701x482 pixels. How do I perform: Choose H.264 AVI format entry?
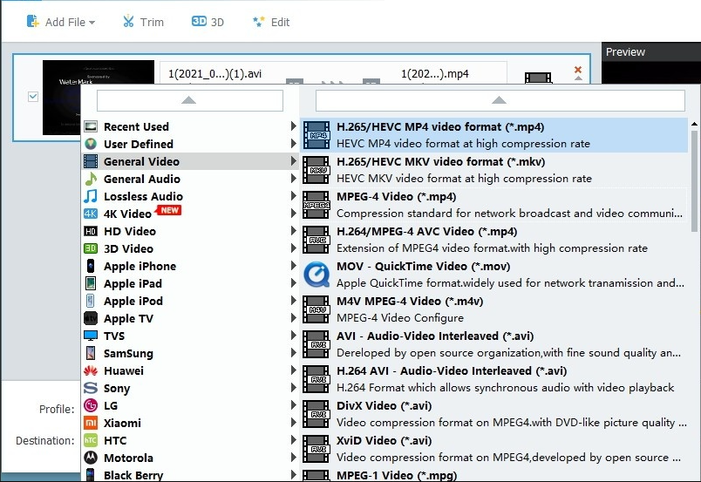[494, 379]
